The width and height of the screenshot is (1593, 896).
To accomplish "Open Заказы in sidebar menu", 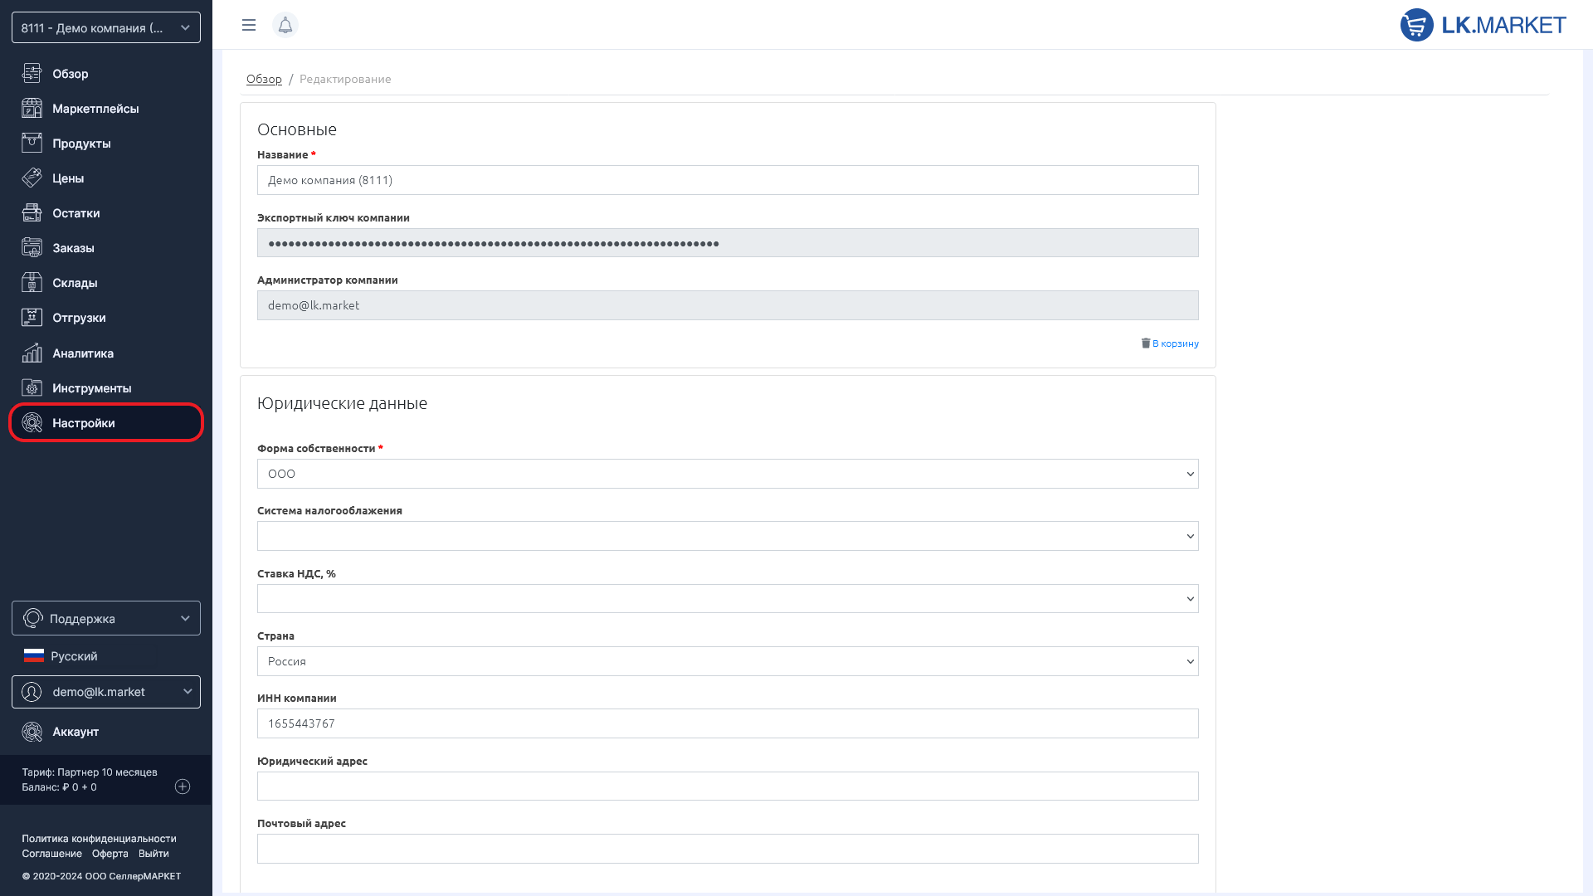I will pos(73,248).
